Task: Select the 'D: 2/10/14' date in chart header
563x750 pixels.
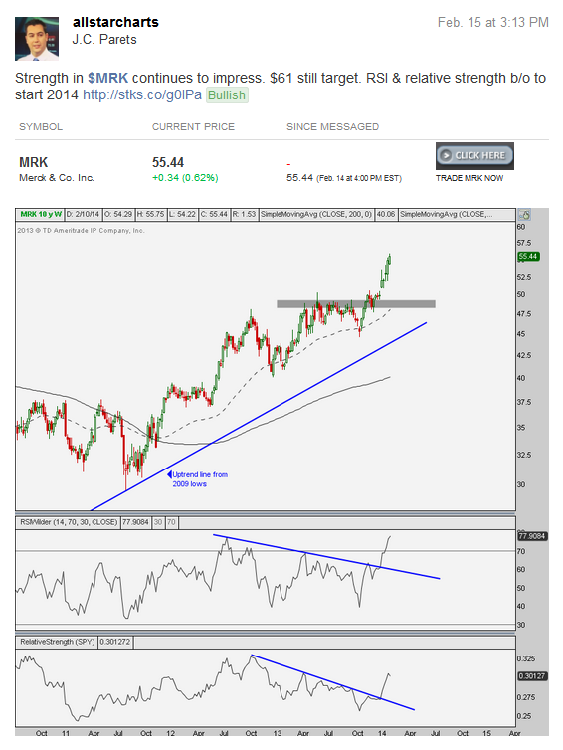Action: tap(83, 214)
